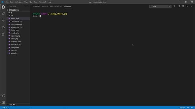Open includes.php file
This screenshot has width=195, height=109.
tap(18, 36)
